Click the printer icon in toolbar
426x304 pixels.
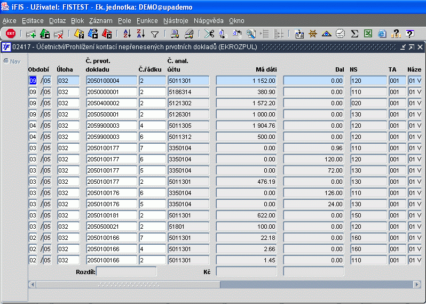coord(175,34)
